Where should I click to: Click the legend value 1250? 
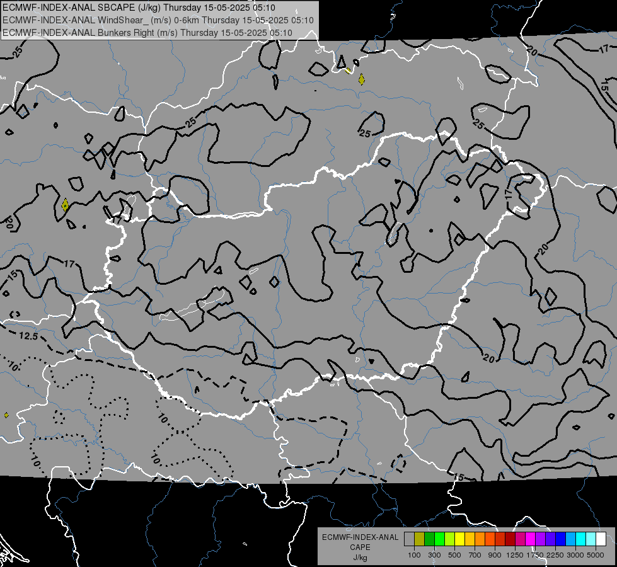tap(515, 555)
